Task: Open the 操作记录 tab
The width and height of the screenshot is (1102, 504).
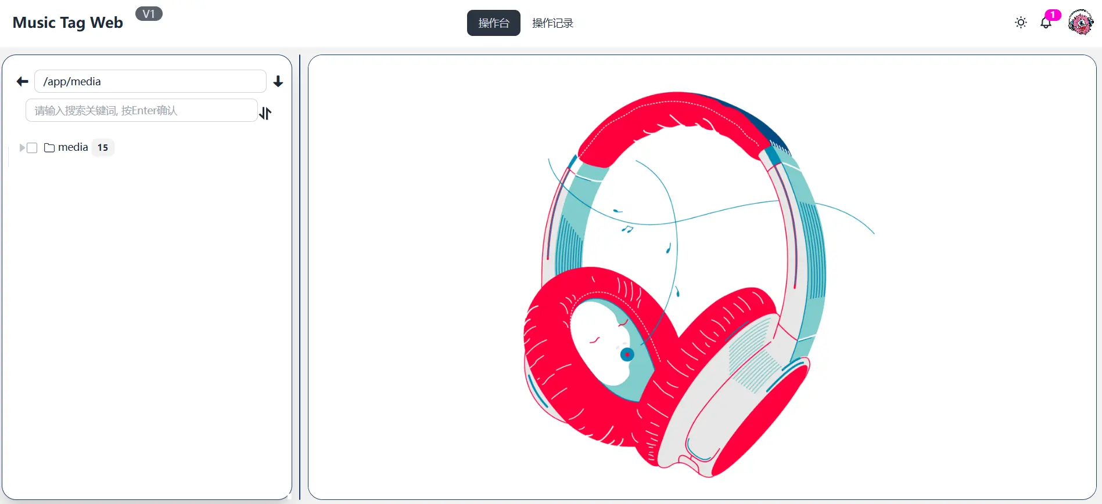Action: (x=552, y=23)
